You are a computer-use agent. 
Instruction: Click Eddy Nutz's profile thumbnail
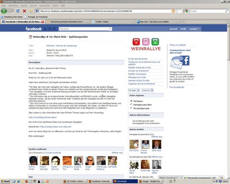coord(156,144)
